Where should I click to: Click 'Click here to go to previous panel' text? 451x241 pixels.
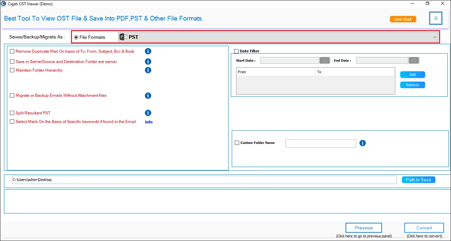(364, 236)
